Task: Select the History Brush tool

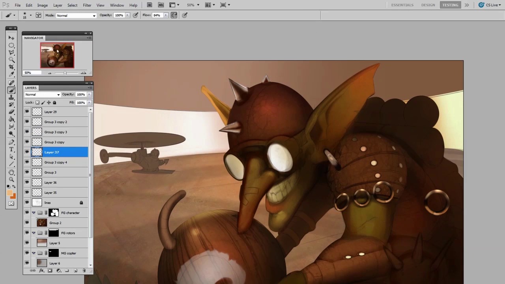Action: click(11, 105)
